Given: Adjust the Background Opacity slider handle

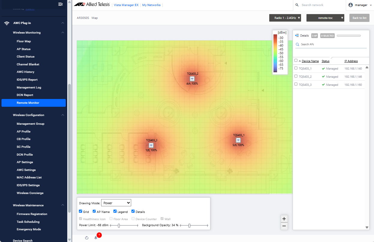Looking at the screenshot, I should [189, 226].
